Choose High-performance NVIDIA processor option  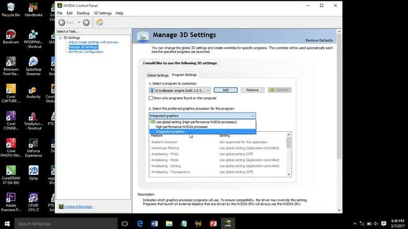[x=203, y=127]
